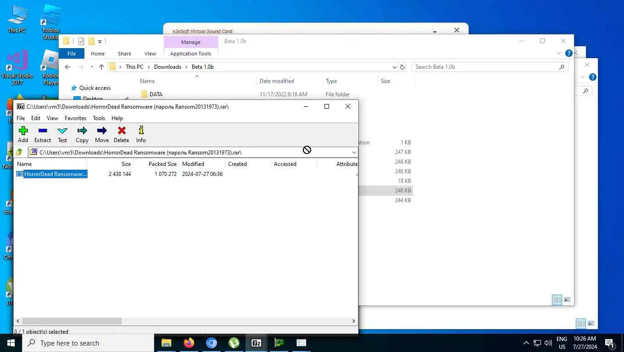Switch to Home tab in File Explorer
The height and width of the screenshot is (352, 624).
click(98, 54)
